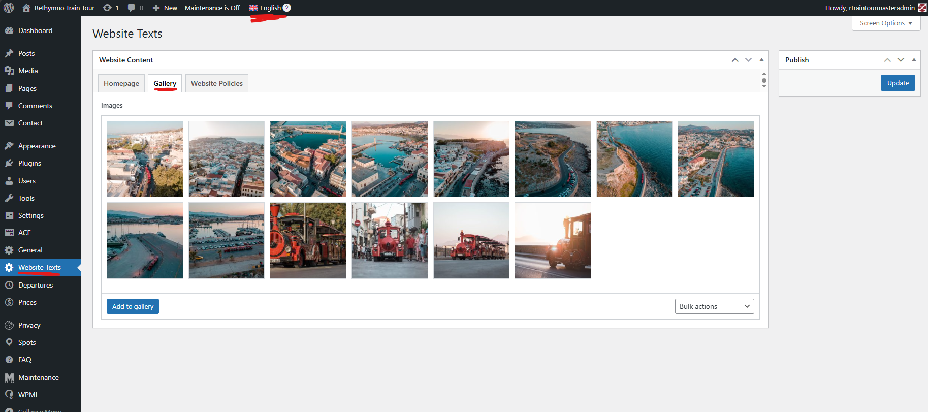Move Publish box down

[x=901, y=60]
